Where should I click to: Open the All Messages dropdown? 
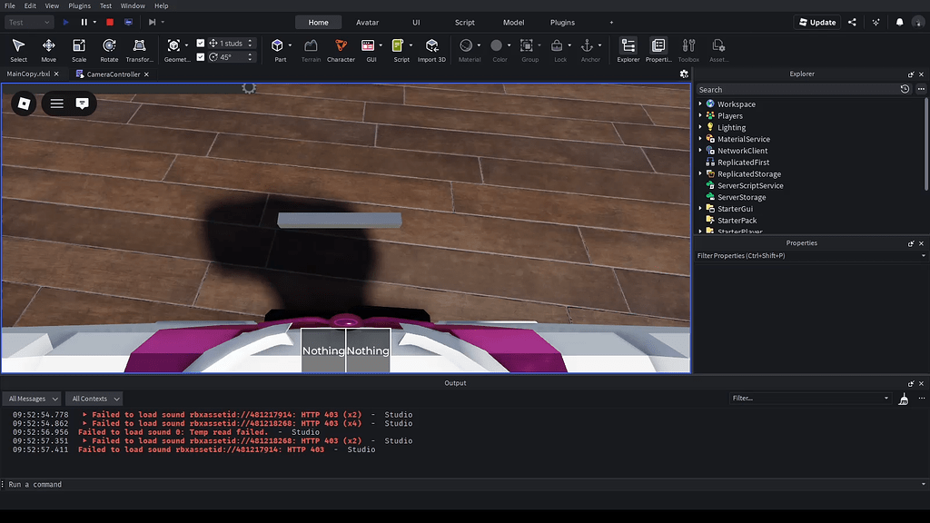[32, 398]
